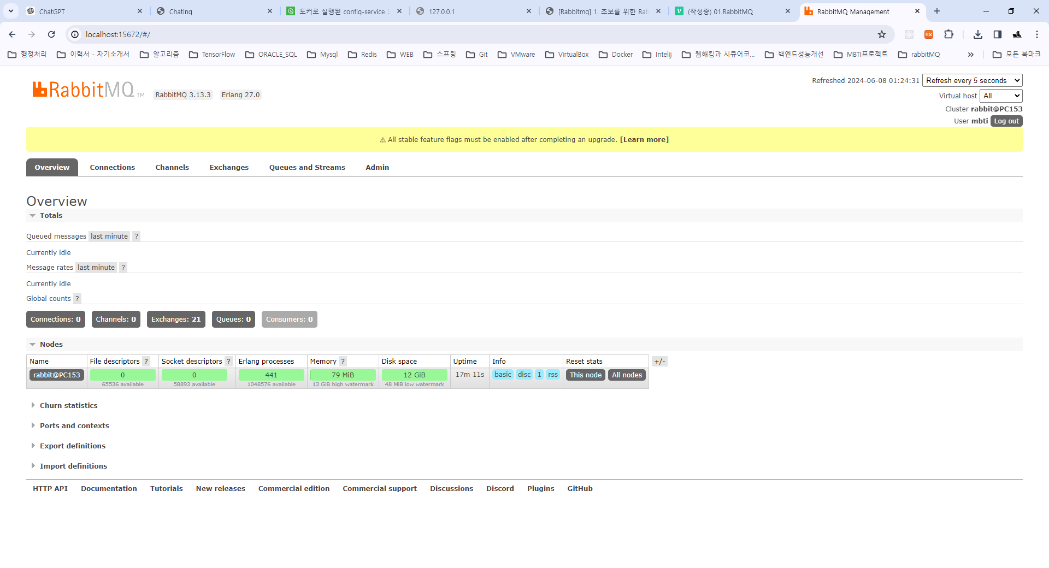Screen dimensions: 1049x568
Task: Click the help icon next to Queued messages
Action: (x=137, y=236)
